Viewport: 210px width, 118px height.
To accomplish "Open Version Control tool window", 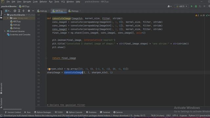I will [13, 112].
